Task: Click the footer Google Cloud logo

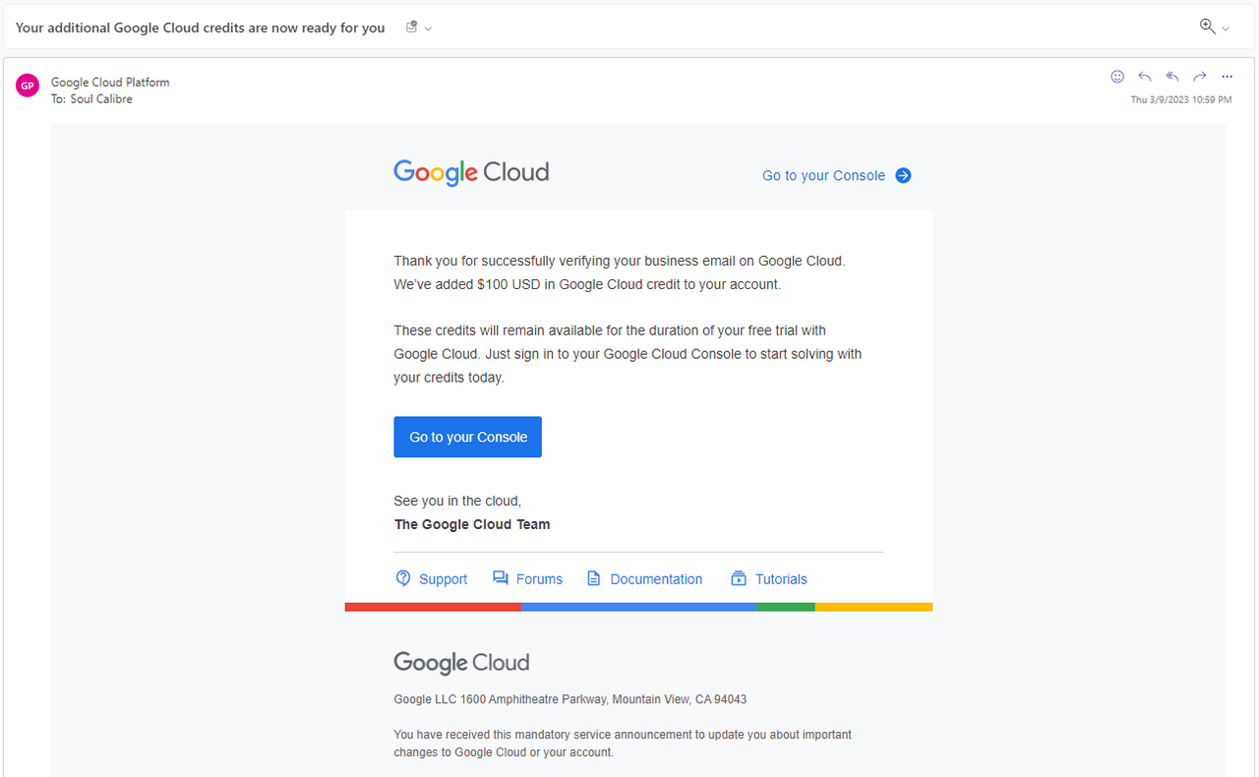Action: pos(461,663)
